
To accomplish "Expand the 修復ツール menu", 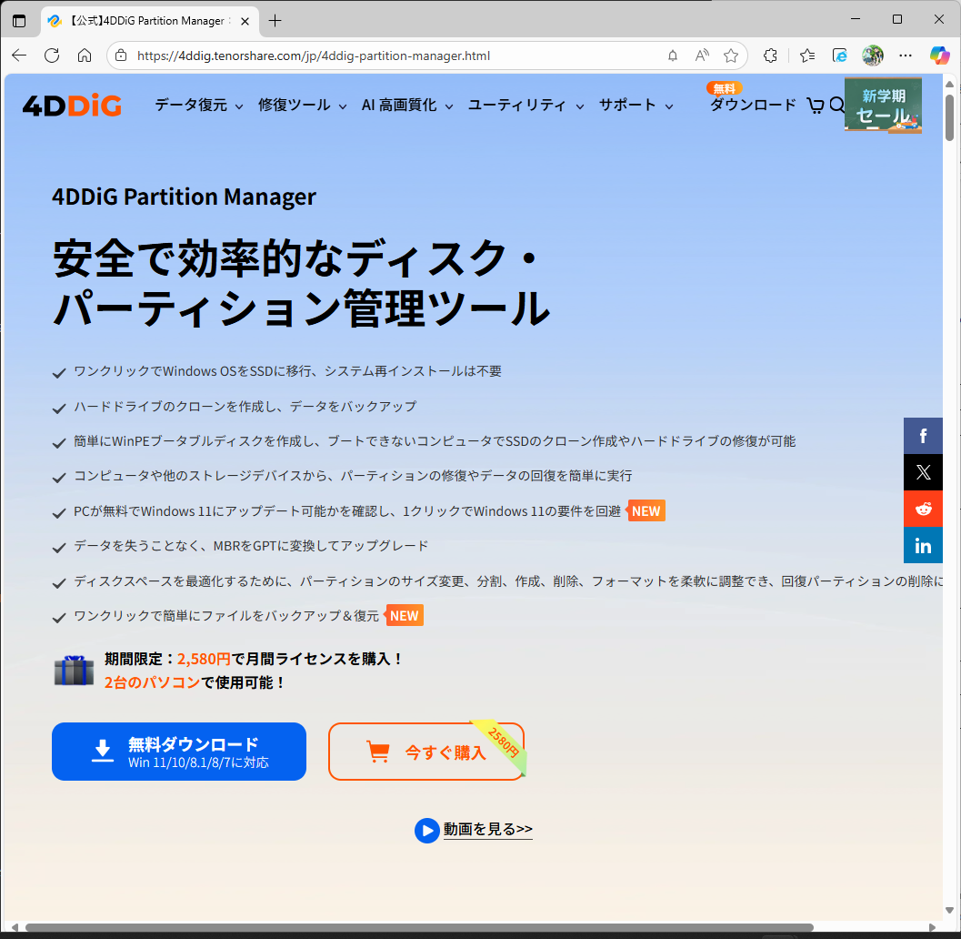I will tap(303, 106).
